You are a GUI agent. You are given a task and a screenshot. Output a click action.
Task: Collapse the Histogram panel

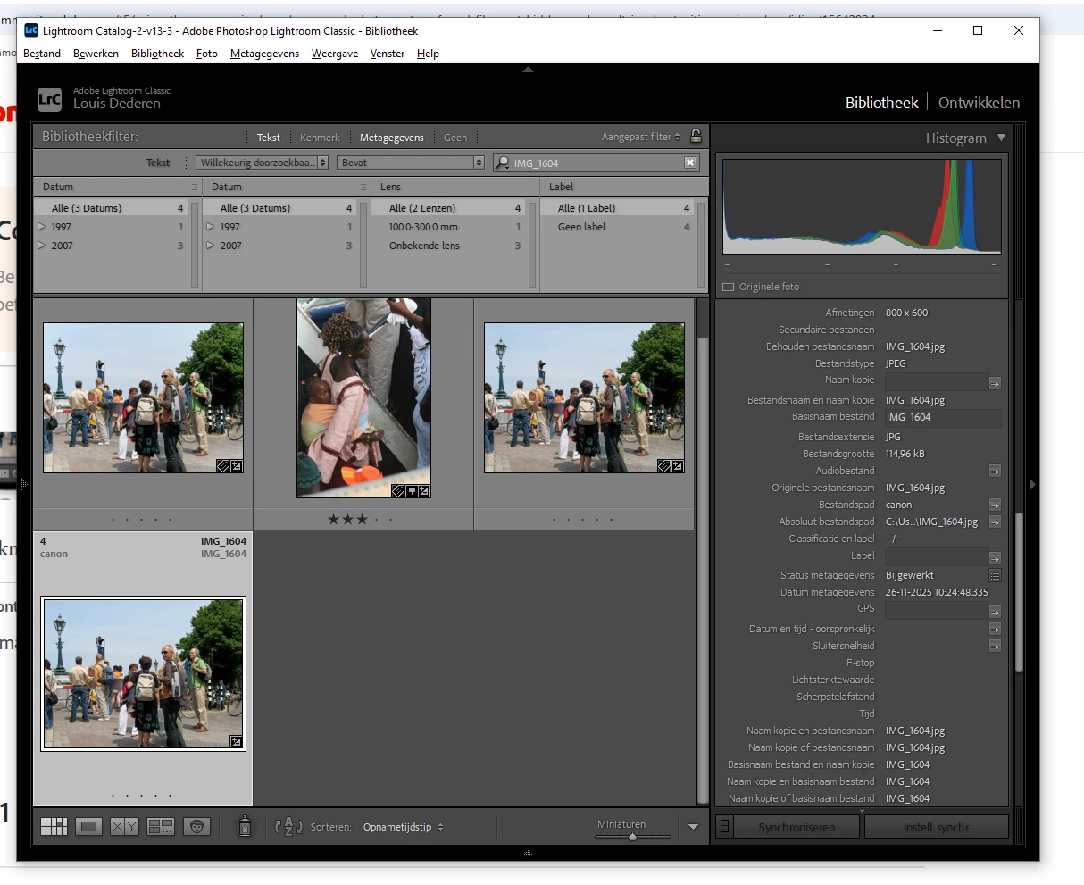[x=1001, y=138]
